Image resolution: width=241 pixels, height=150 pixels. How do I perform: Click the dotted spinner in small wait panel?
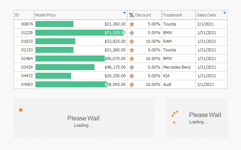(175, 117)
